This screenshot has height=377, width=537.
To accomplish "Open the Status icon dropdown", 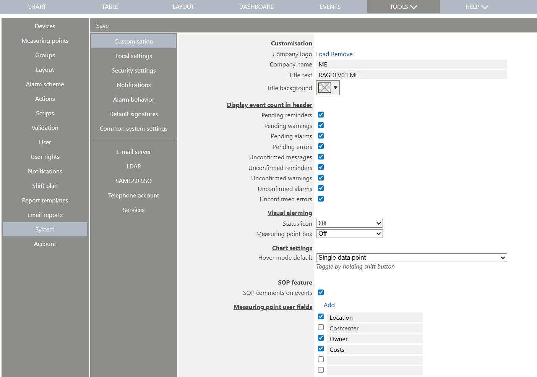I will 349,223.
